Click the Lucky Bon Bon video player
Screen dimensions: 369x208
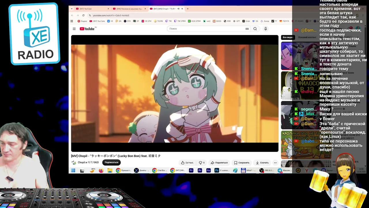tap(175, 93)
